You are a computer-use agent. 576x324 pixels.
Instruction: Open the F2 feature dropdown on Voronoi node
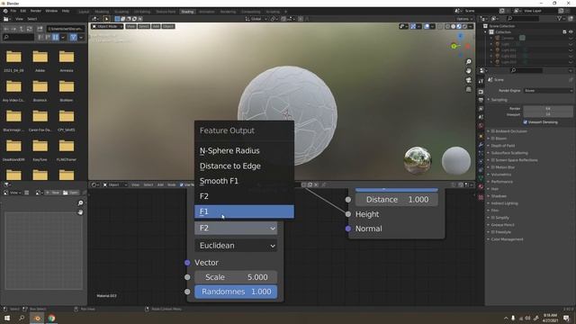(236, 228)
